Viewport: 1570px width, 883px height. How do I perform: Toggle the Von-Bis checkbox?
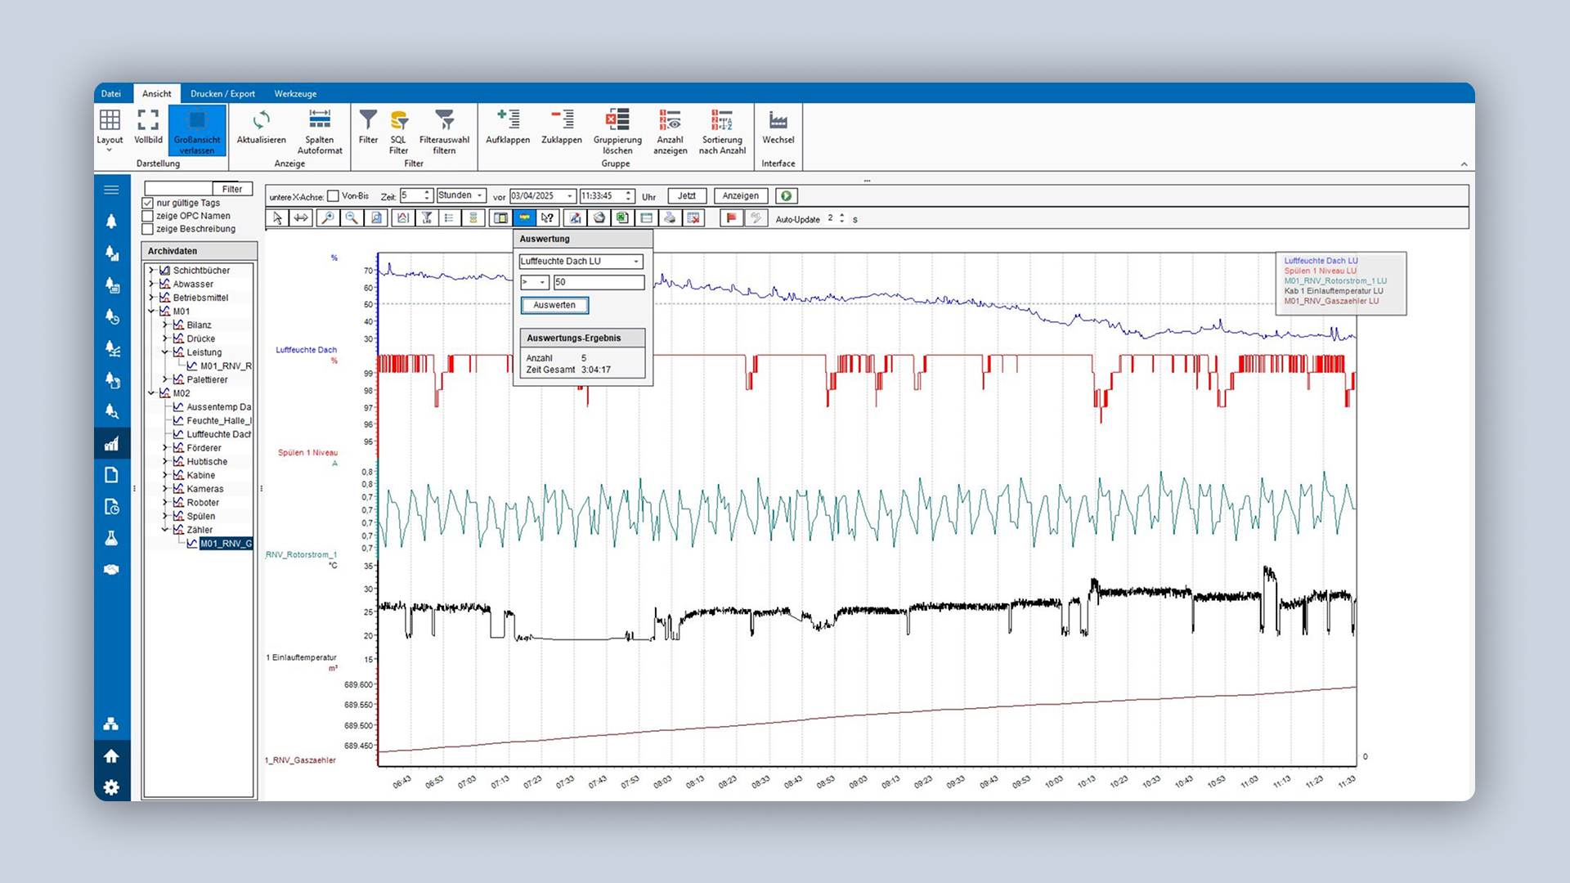click(x=334, y=196)
